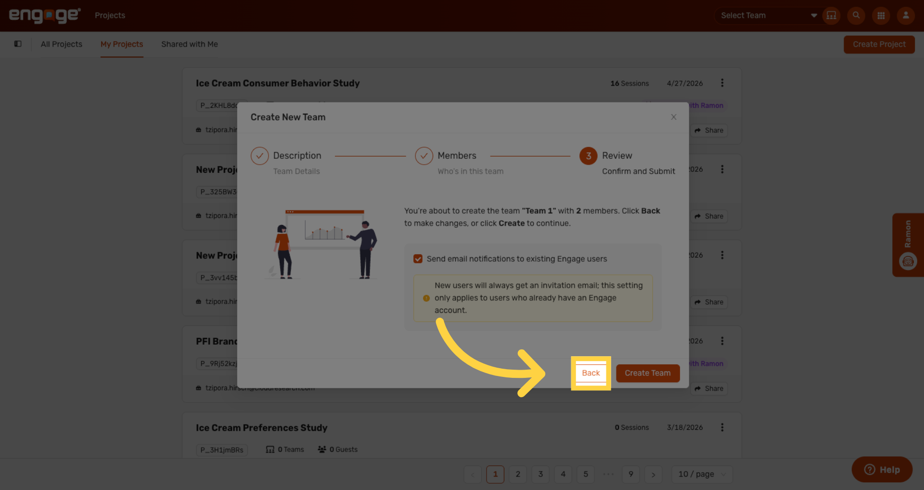
Task: Share the PFI Brand project
Action: click(x=709, y=388)
